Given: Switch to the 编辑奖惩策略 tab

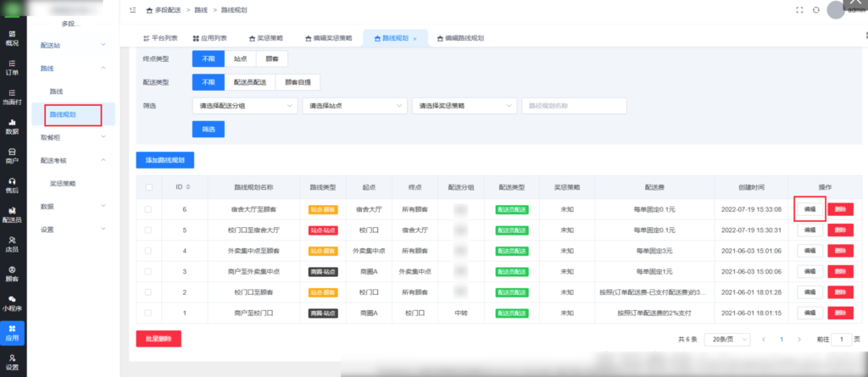Looking at the screenshot, I should pyautogui.click(x=329, y=38).
